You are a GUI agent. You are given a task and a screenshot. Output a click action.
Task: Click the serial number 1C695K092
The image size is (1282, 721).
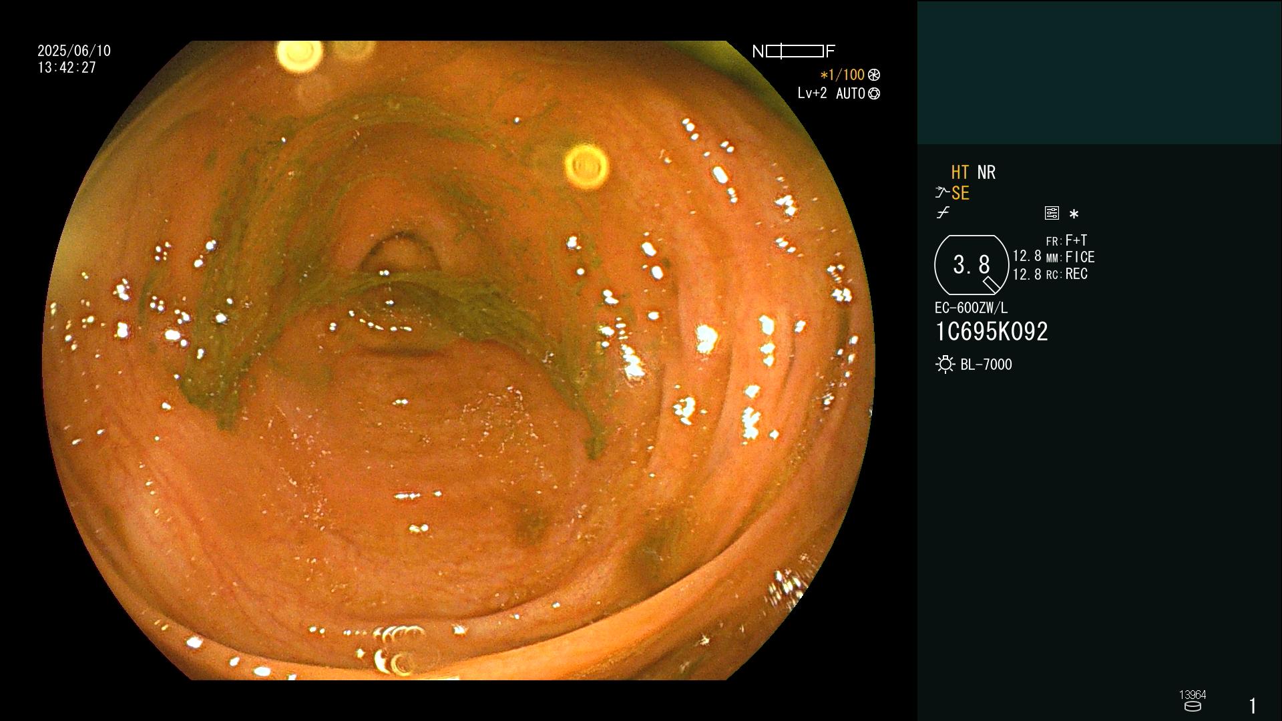click(992, 331)
